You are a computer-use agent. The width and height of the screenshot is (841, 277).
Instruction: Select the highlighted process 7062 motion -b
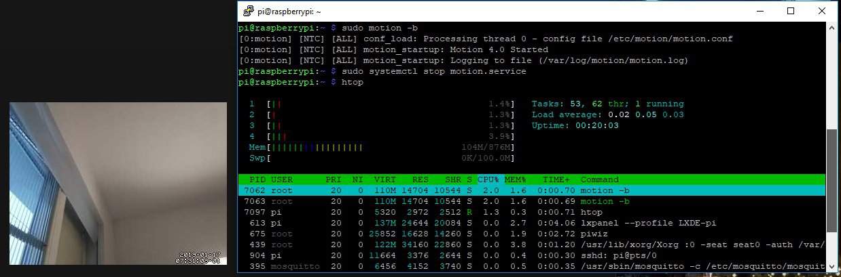531,190
